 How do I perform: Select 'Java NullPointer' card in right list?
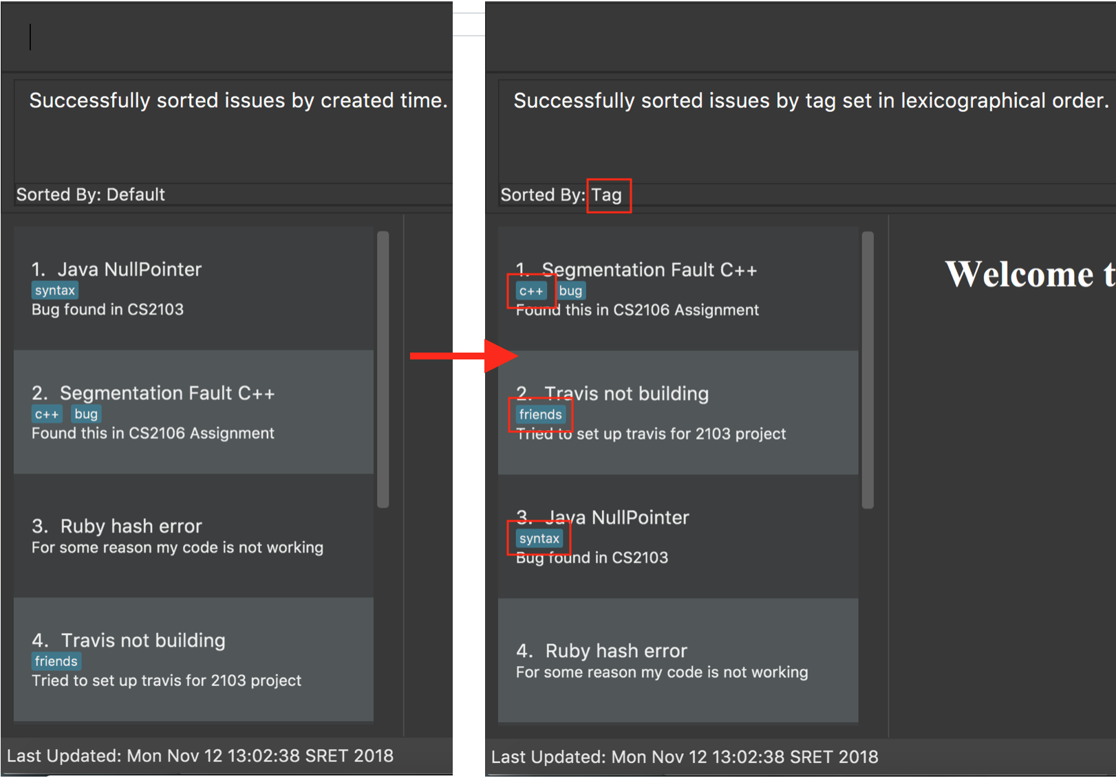[x=678, y=536]
